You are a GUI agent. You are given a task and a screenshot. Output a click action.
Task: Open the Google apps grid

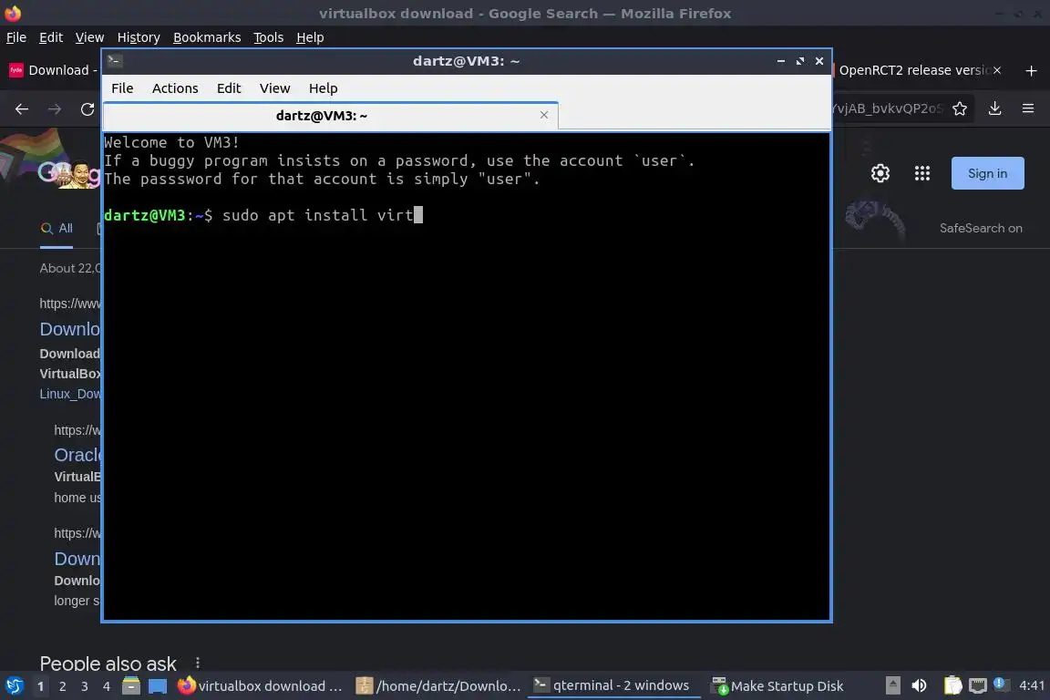point(922,173)
